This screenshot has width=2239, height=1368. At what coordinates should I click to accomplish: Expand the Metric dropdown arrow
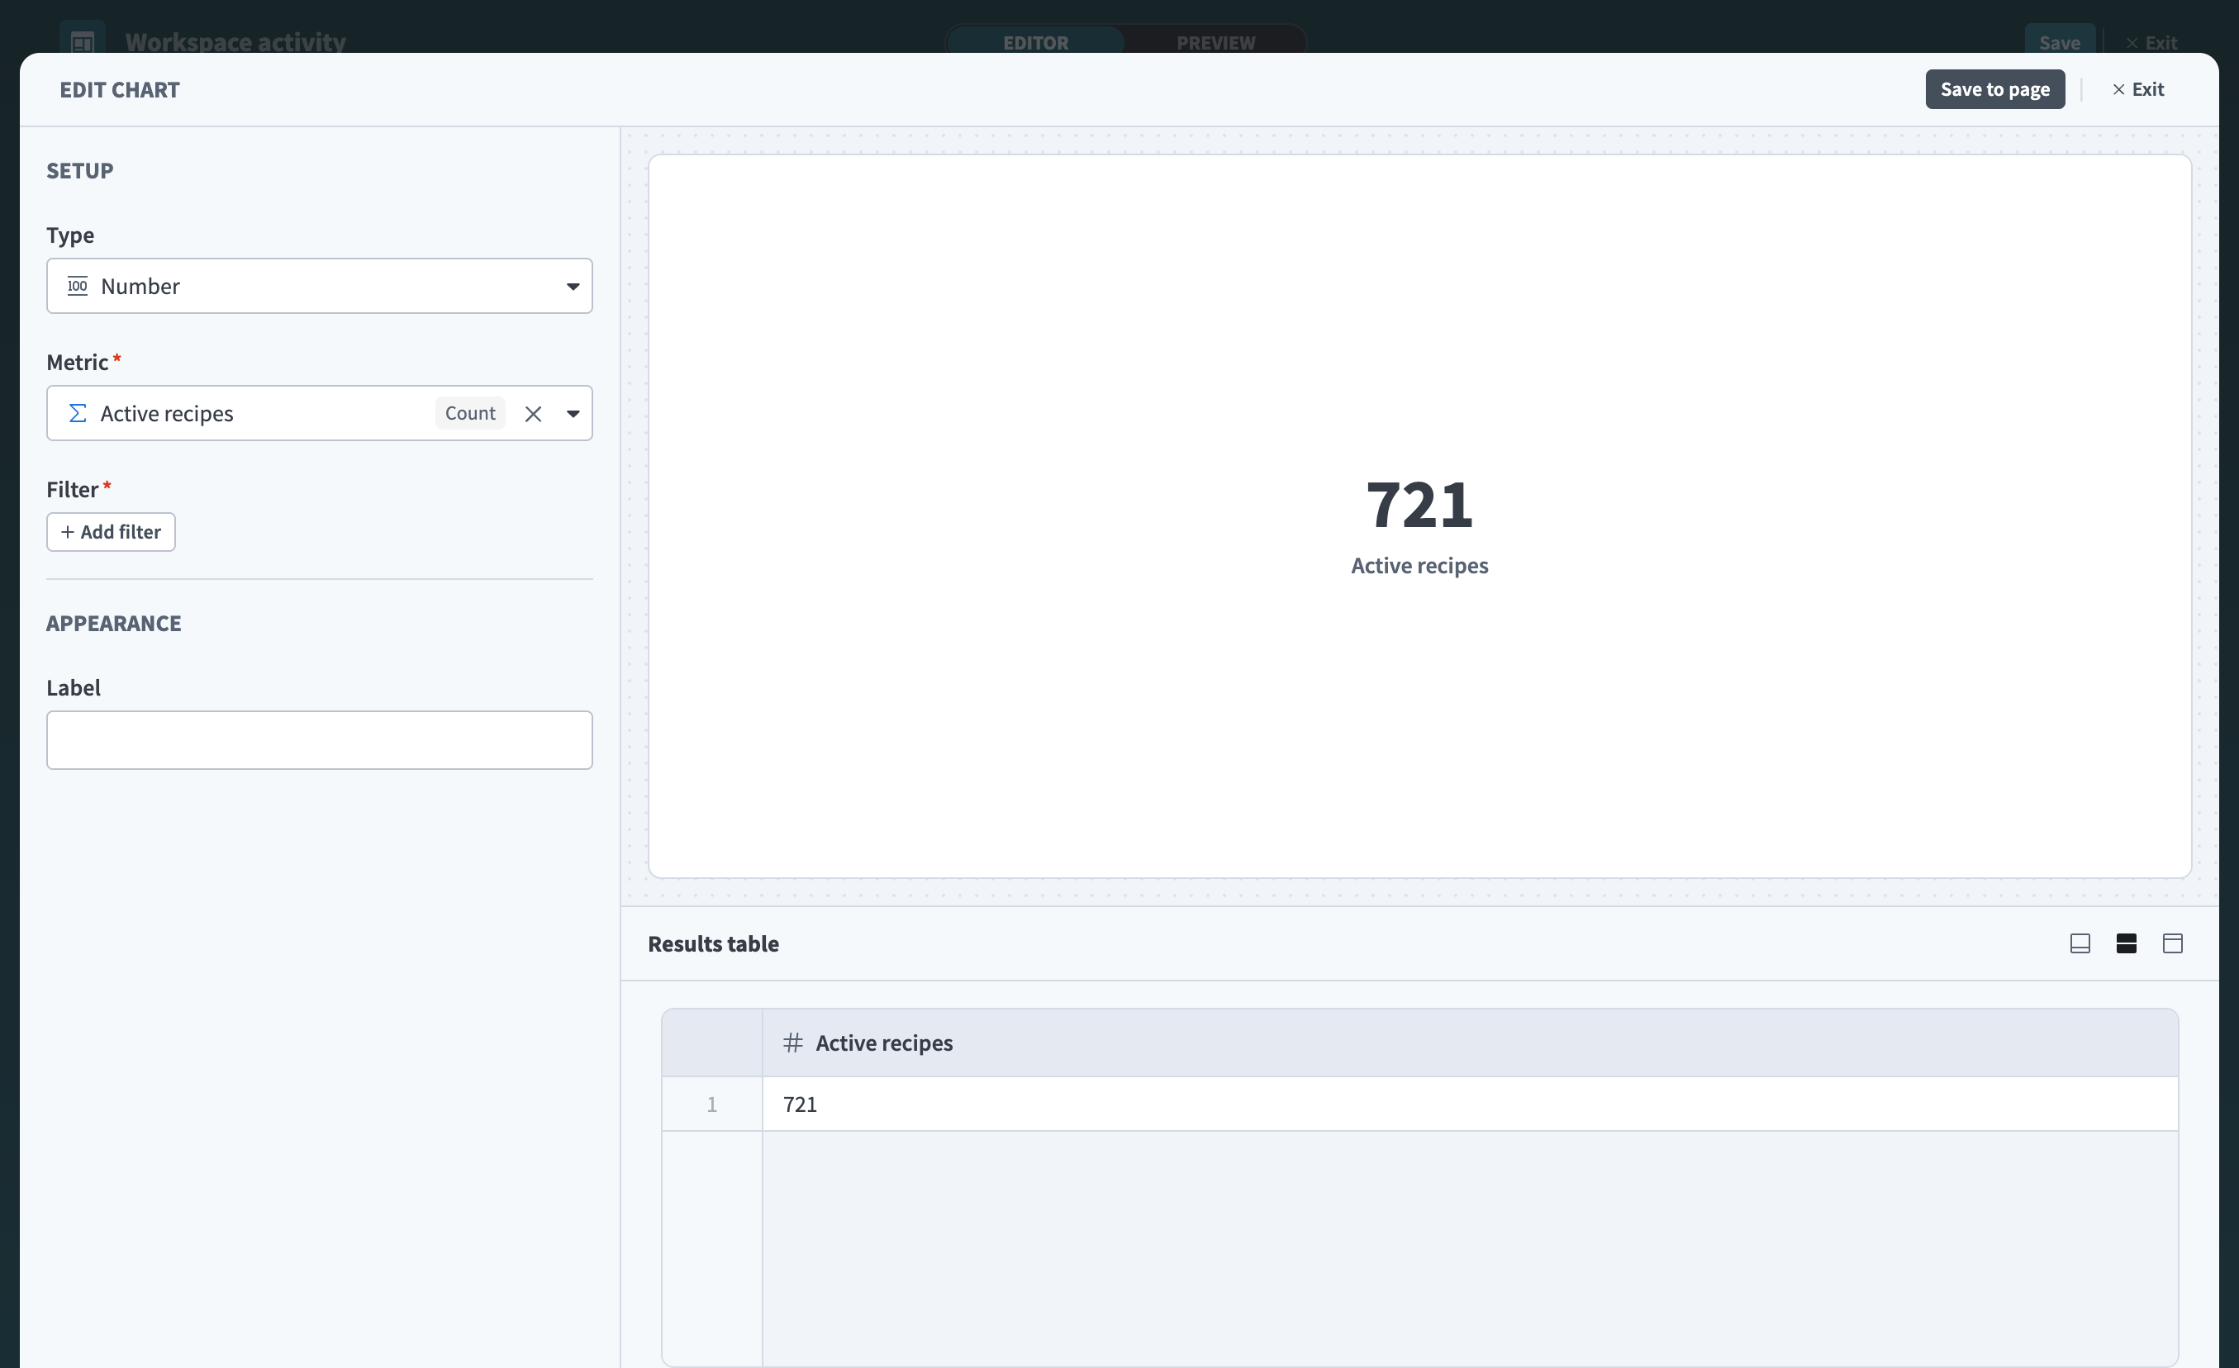tap(573, 413)
